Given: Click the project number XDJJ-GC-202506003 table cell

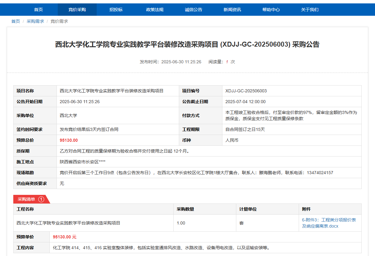Looking at the screenshot, I should coord(246,91).
